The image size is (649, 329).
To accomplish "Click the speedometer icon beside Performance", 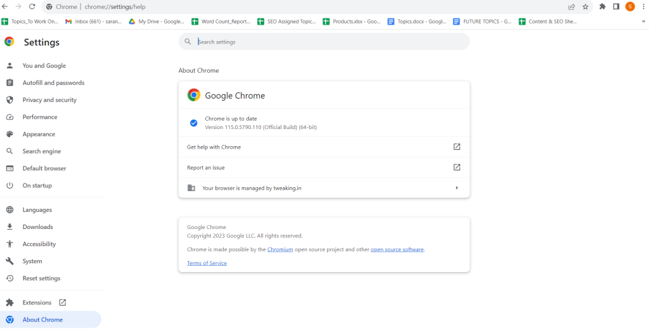I will (10, 117).
